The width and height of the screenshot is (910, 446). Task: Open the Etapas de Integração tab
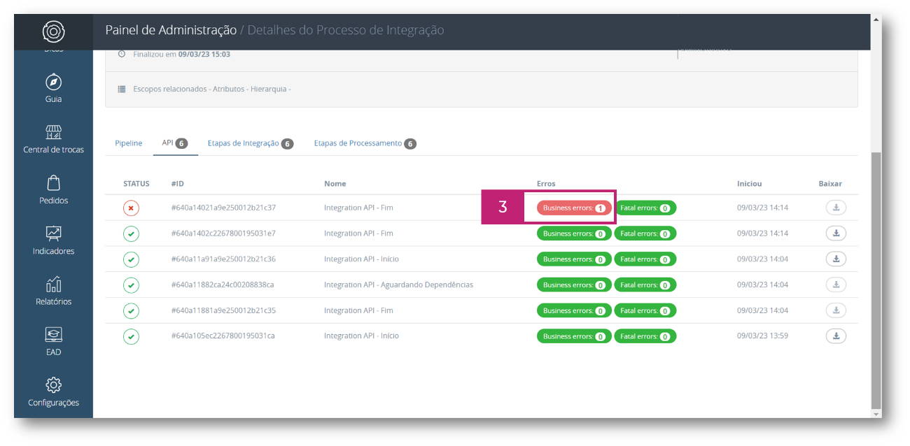(250, 143)
